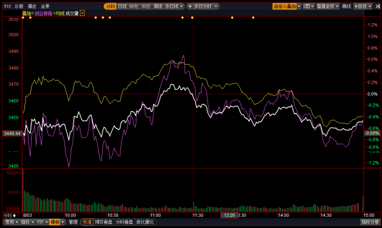382x228 pixels.
Task: Click the 创业板指 overlay index label
Action: [44, 13]
